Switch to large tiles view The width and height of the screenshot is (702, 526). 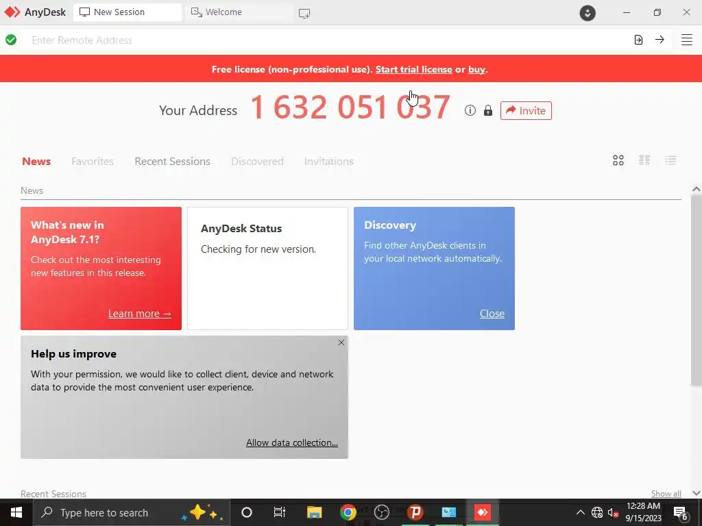[x=618, y=160]
